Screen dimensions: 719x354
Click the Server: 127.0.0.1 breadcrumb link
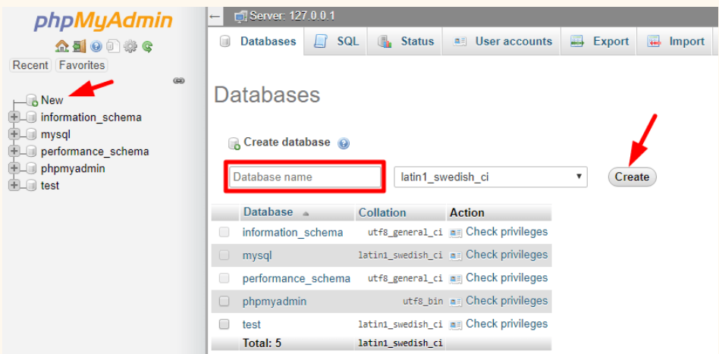click(292, 17)
